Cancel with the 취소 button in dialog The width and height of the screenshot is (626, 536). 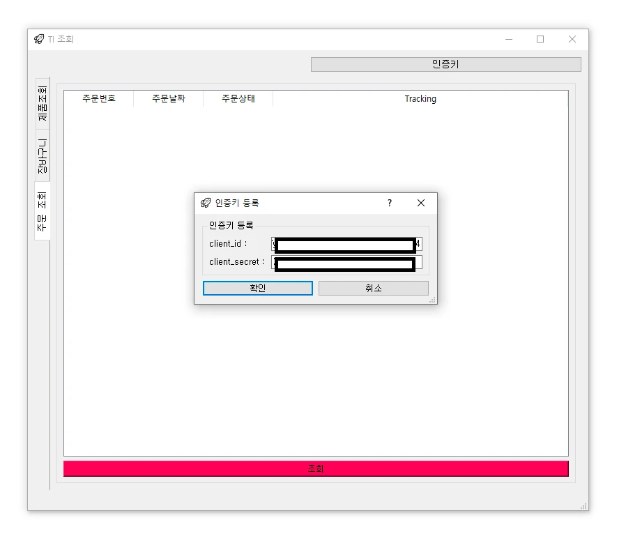[x=373, y=288]
